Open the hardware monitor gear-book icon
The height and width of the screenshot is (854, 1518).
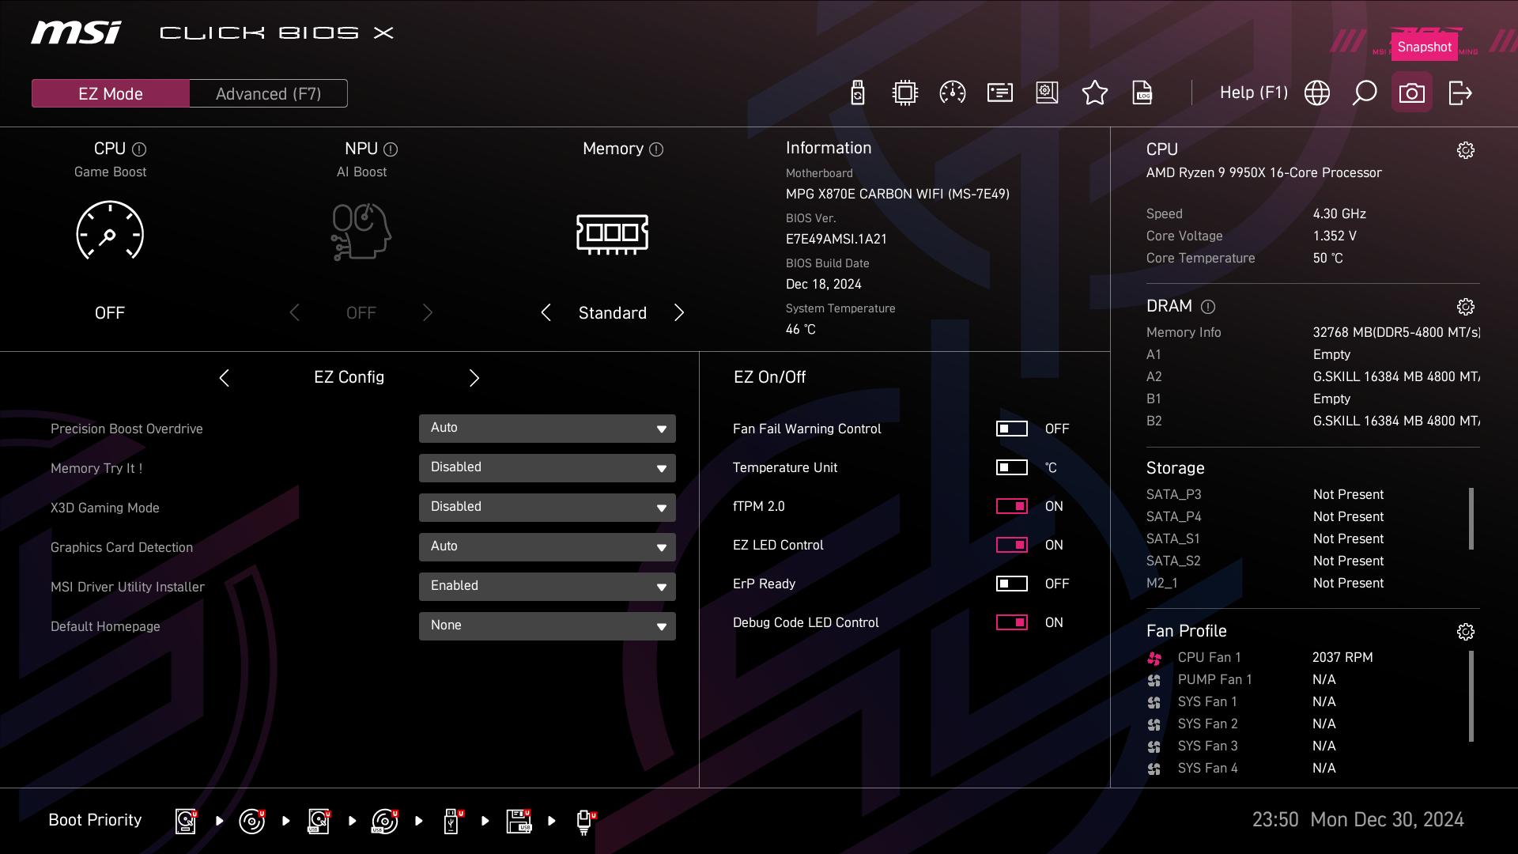click(x=1047, y=93)
